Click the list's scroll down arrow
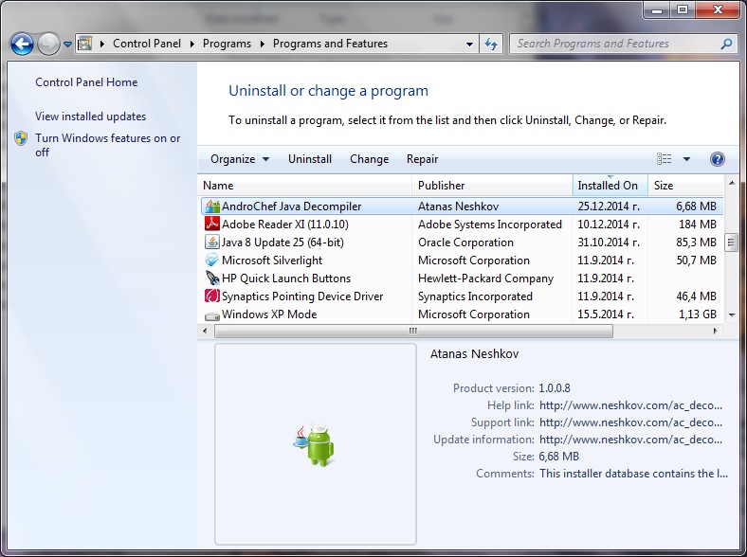The image size is (747, 557). tap(732, 315)
